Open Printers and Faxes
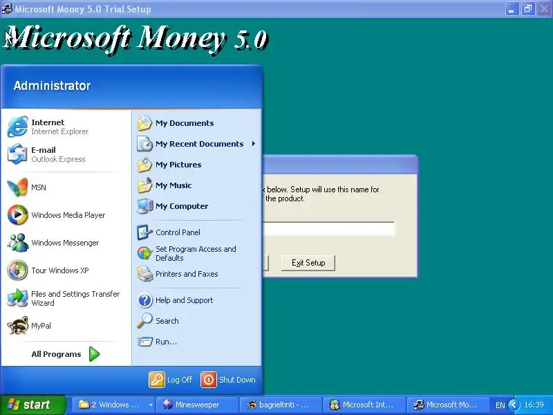The image size is (553, 415). point(197,274)
